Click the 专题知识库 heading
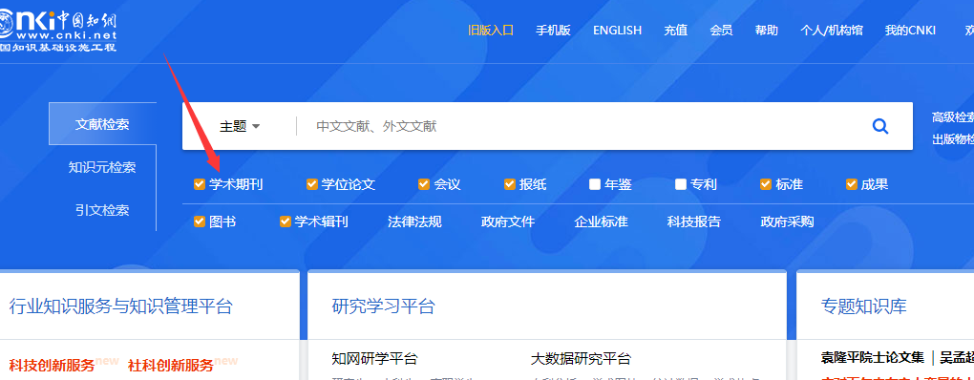 (863, 306)
